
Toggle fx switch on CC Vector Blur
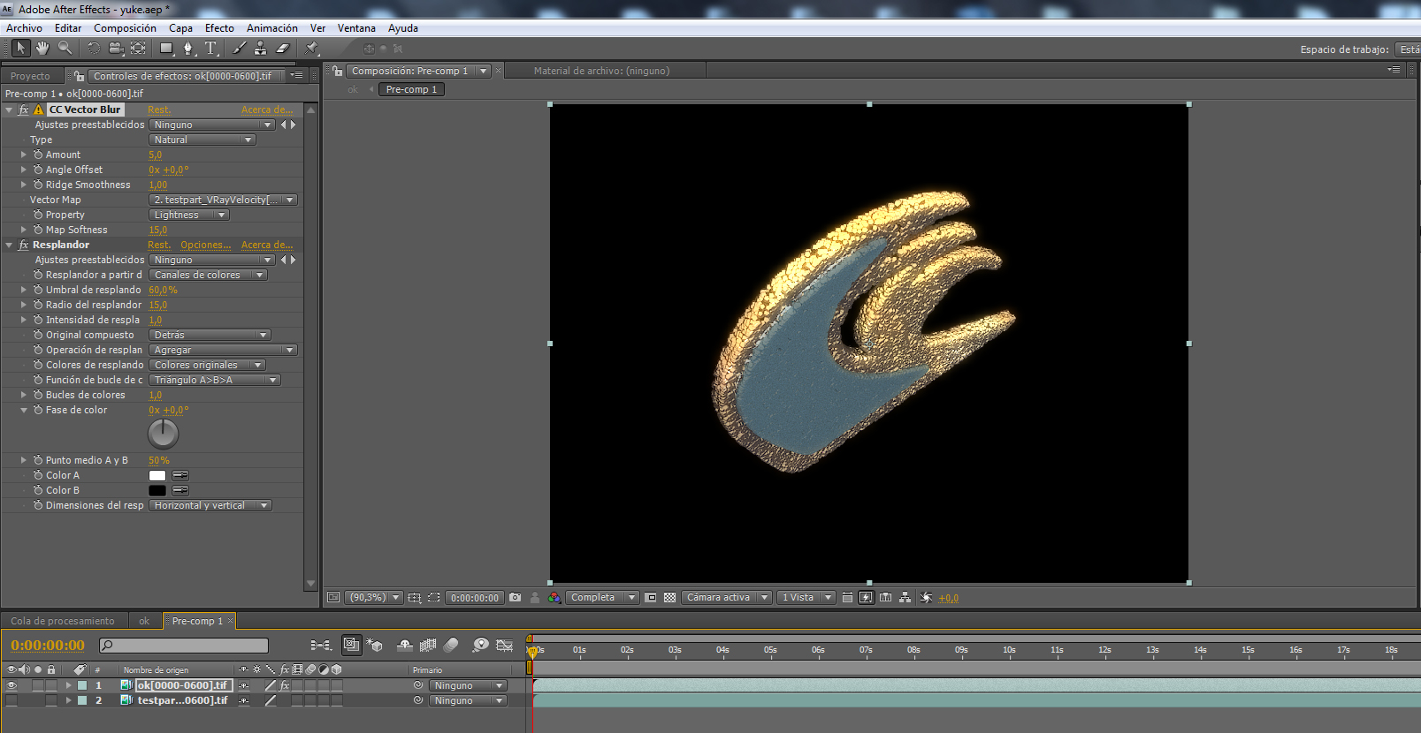pos(24,110)
